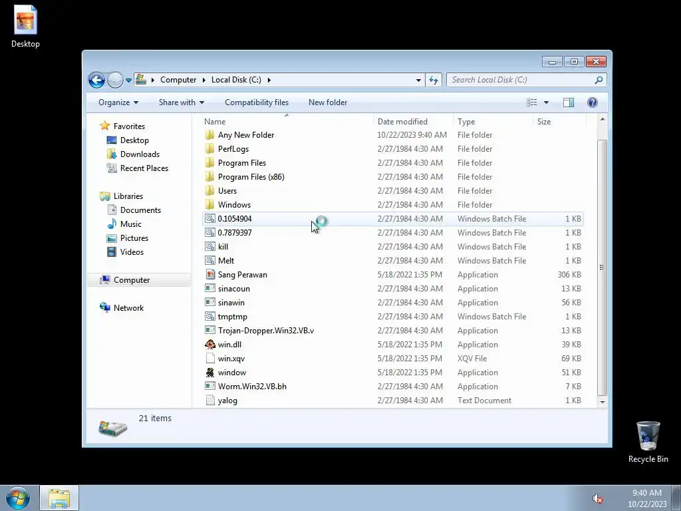
Task: Select the tmptmp batch file icon
Action: coord(209,317)
